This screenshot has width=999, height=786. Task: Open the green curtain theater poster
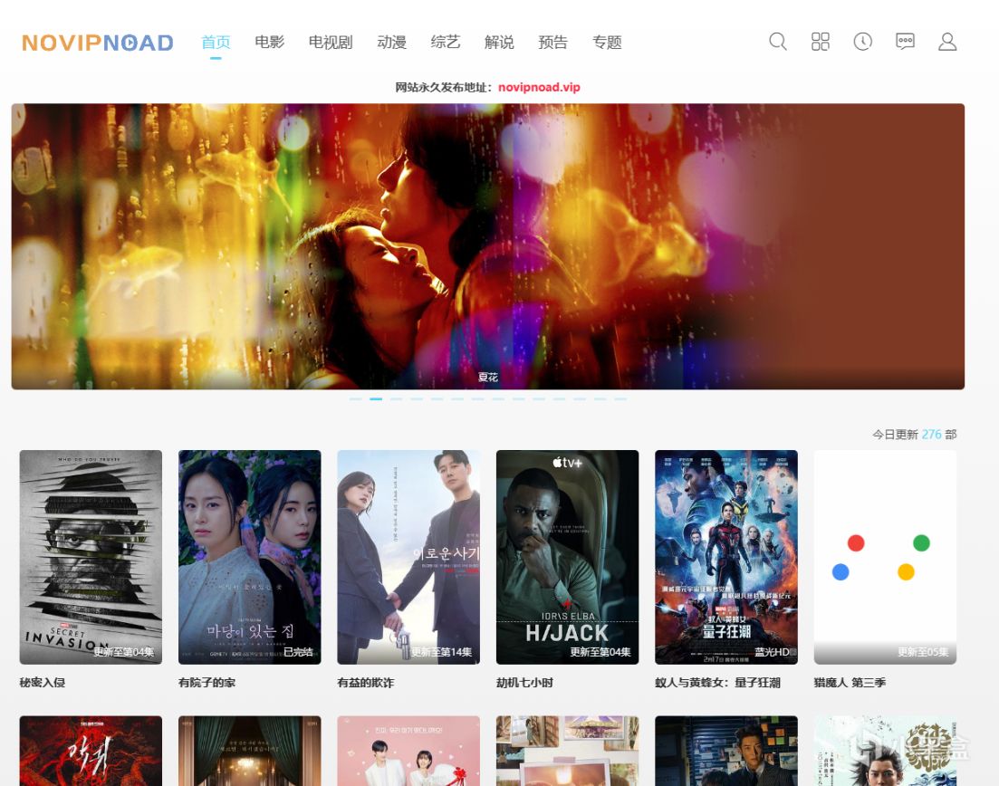(x=250, y=751)
